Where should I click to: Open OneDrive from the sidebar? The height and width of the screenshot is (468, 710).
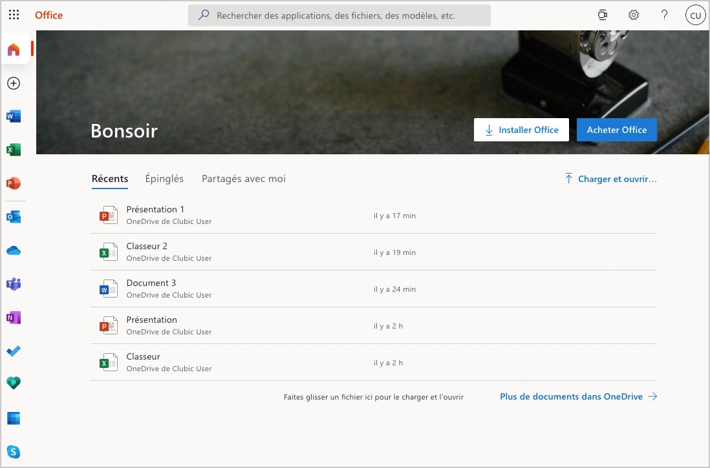[x=14, y=250]
